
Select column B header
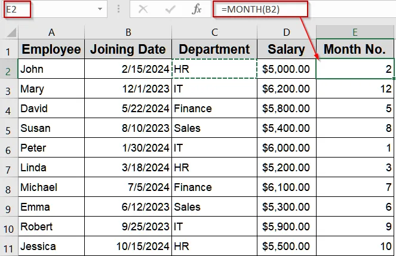(x=128, y=32)
